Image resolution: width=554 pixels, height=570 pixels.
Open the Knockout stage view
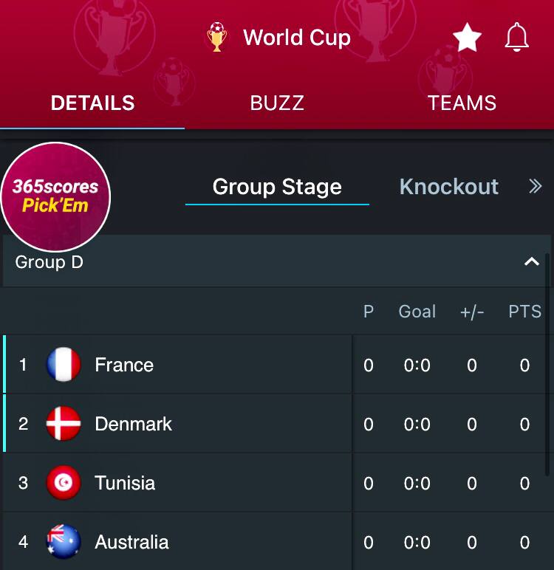[x=448, y=187]
